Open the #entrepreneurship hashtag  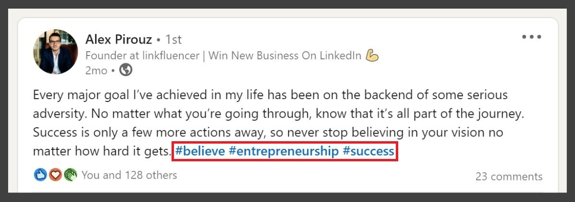pos(284,152)
